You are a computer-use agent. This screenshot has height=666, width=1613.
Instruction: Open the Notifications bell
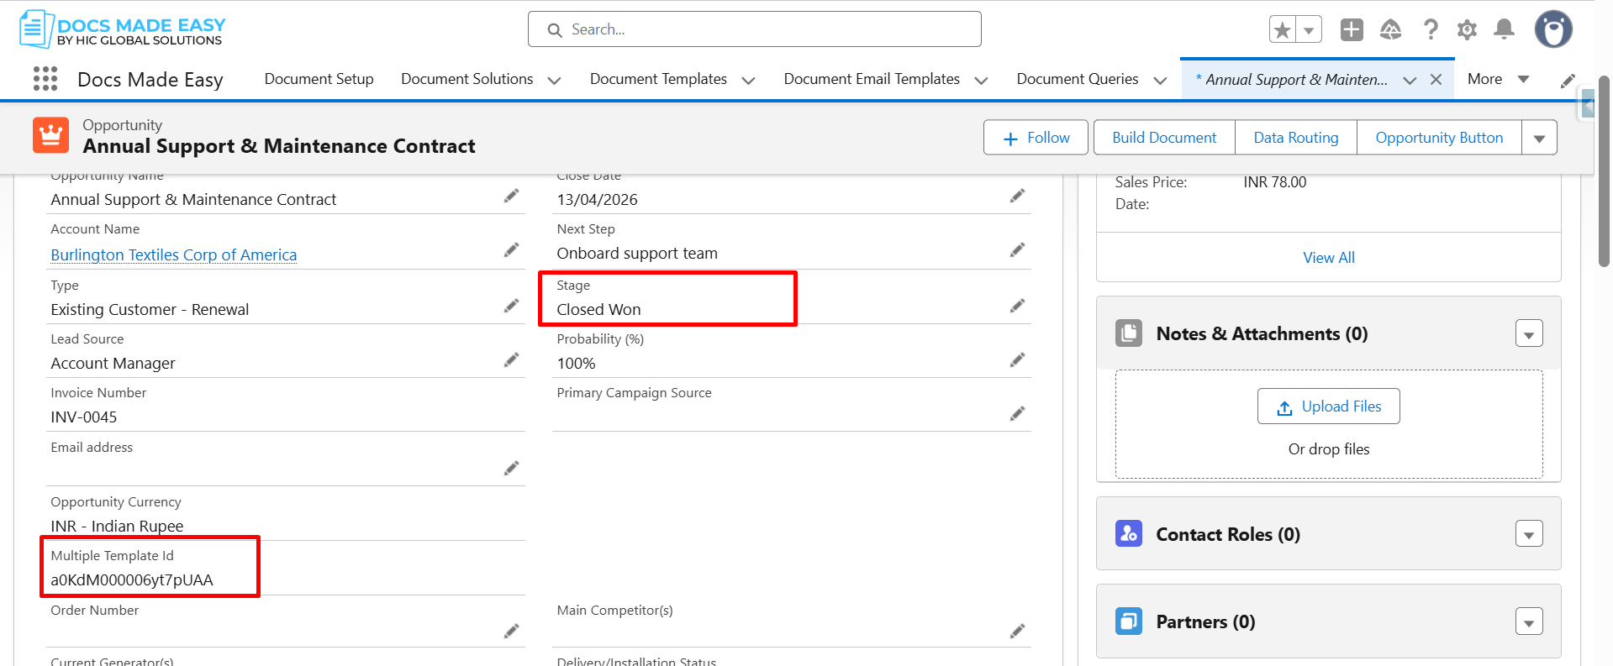point(1505,29)
